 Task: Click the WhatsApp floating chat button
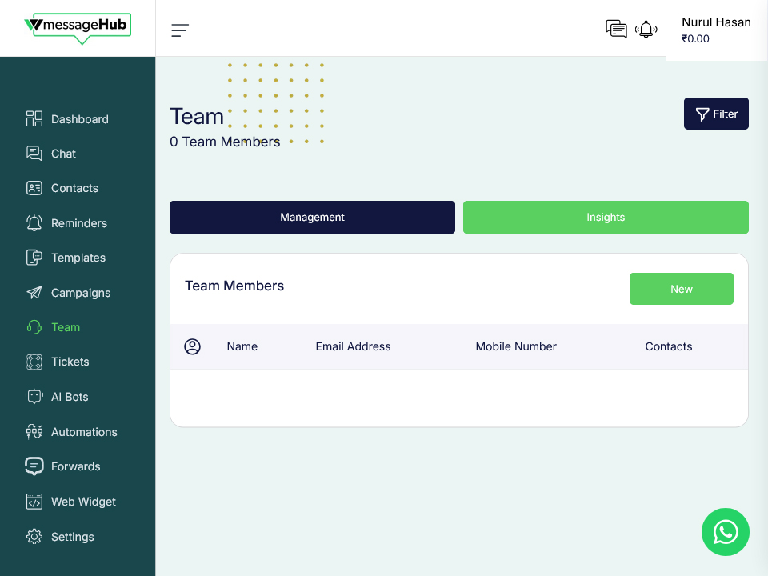pyautogui.click(x=725, y=532)
